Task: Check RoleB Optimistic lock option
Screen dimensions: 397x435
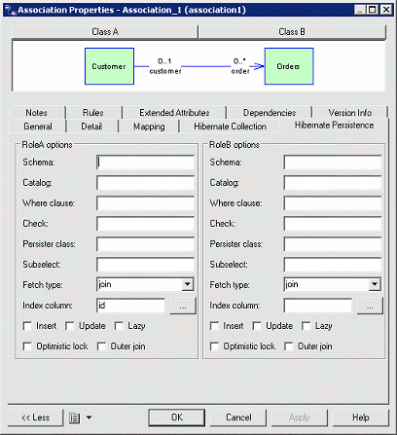Action: click(x=214, y=346)
